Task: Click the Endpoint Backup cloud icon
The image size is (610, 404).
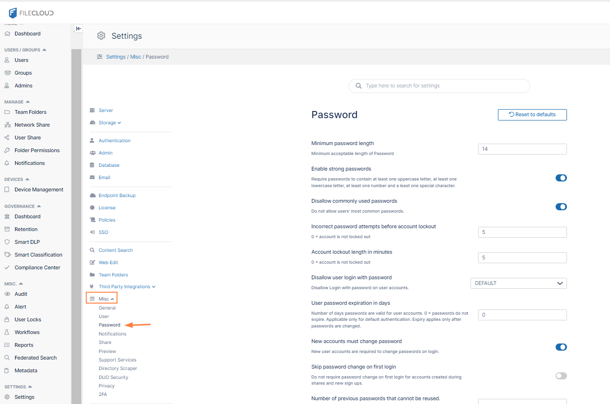Action: (92, 195)
